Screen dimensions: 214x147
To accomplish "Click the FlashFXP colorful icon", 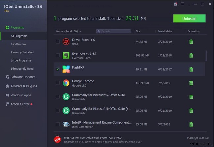I will (x=66, y=69).
